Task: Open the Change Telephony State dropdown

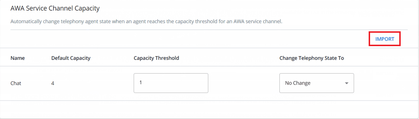Action: tap(316, 83)
